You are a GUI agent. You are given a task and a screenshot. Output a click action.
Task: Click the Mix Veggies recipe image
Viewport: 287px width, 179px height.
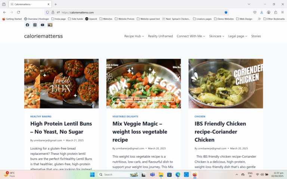[143, 84]
